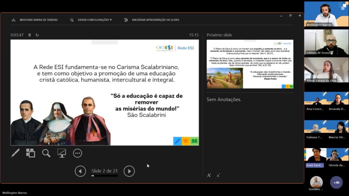Screen dimensions: 349x196
Task: Toggle black screen slideshow icon
Action: click(x=62, y=153)
